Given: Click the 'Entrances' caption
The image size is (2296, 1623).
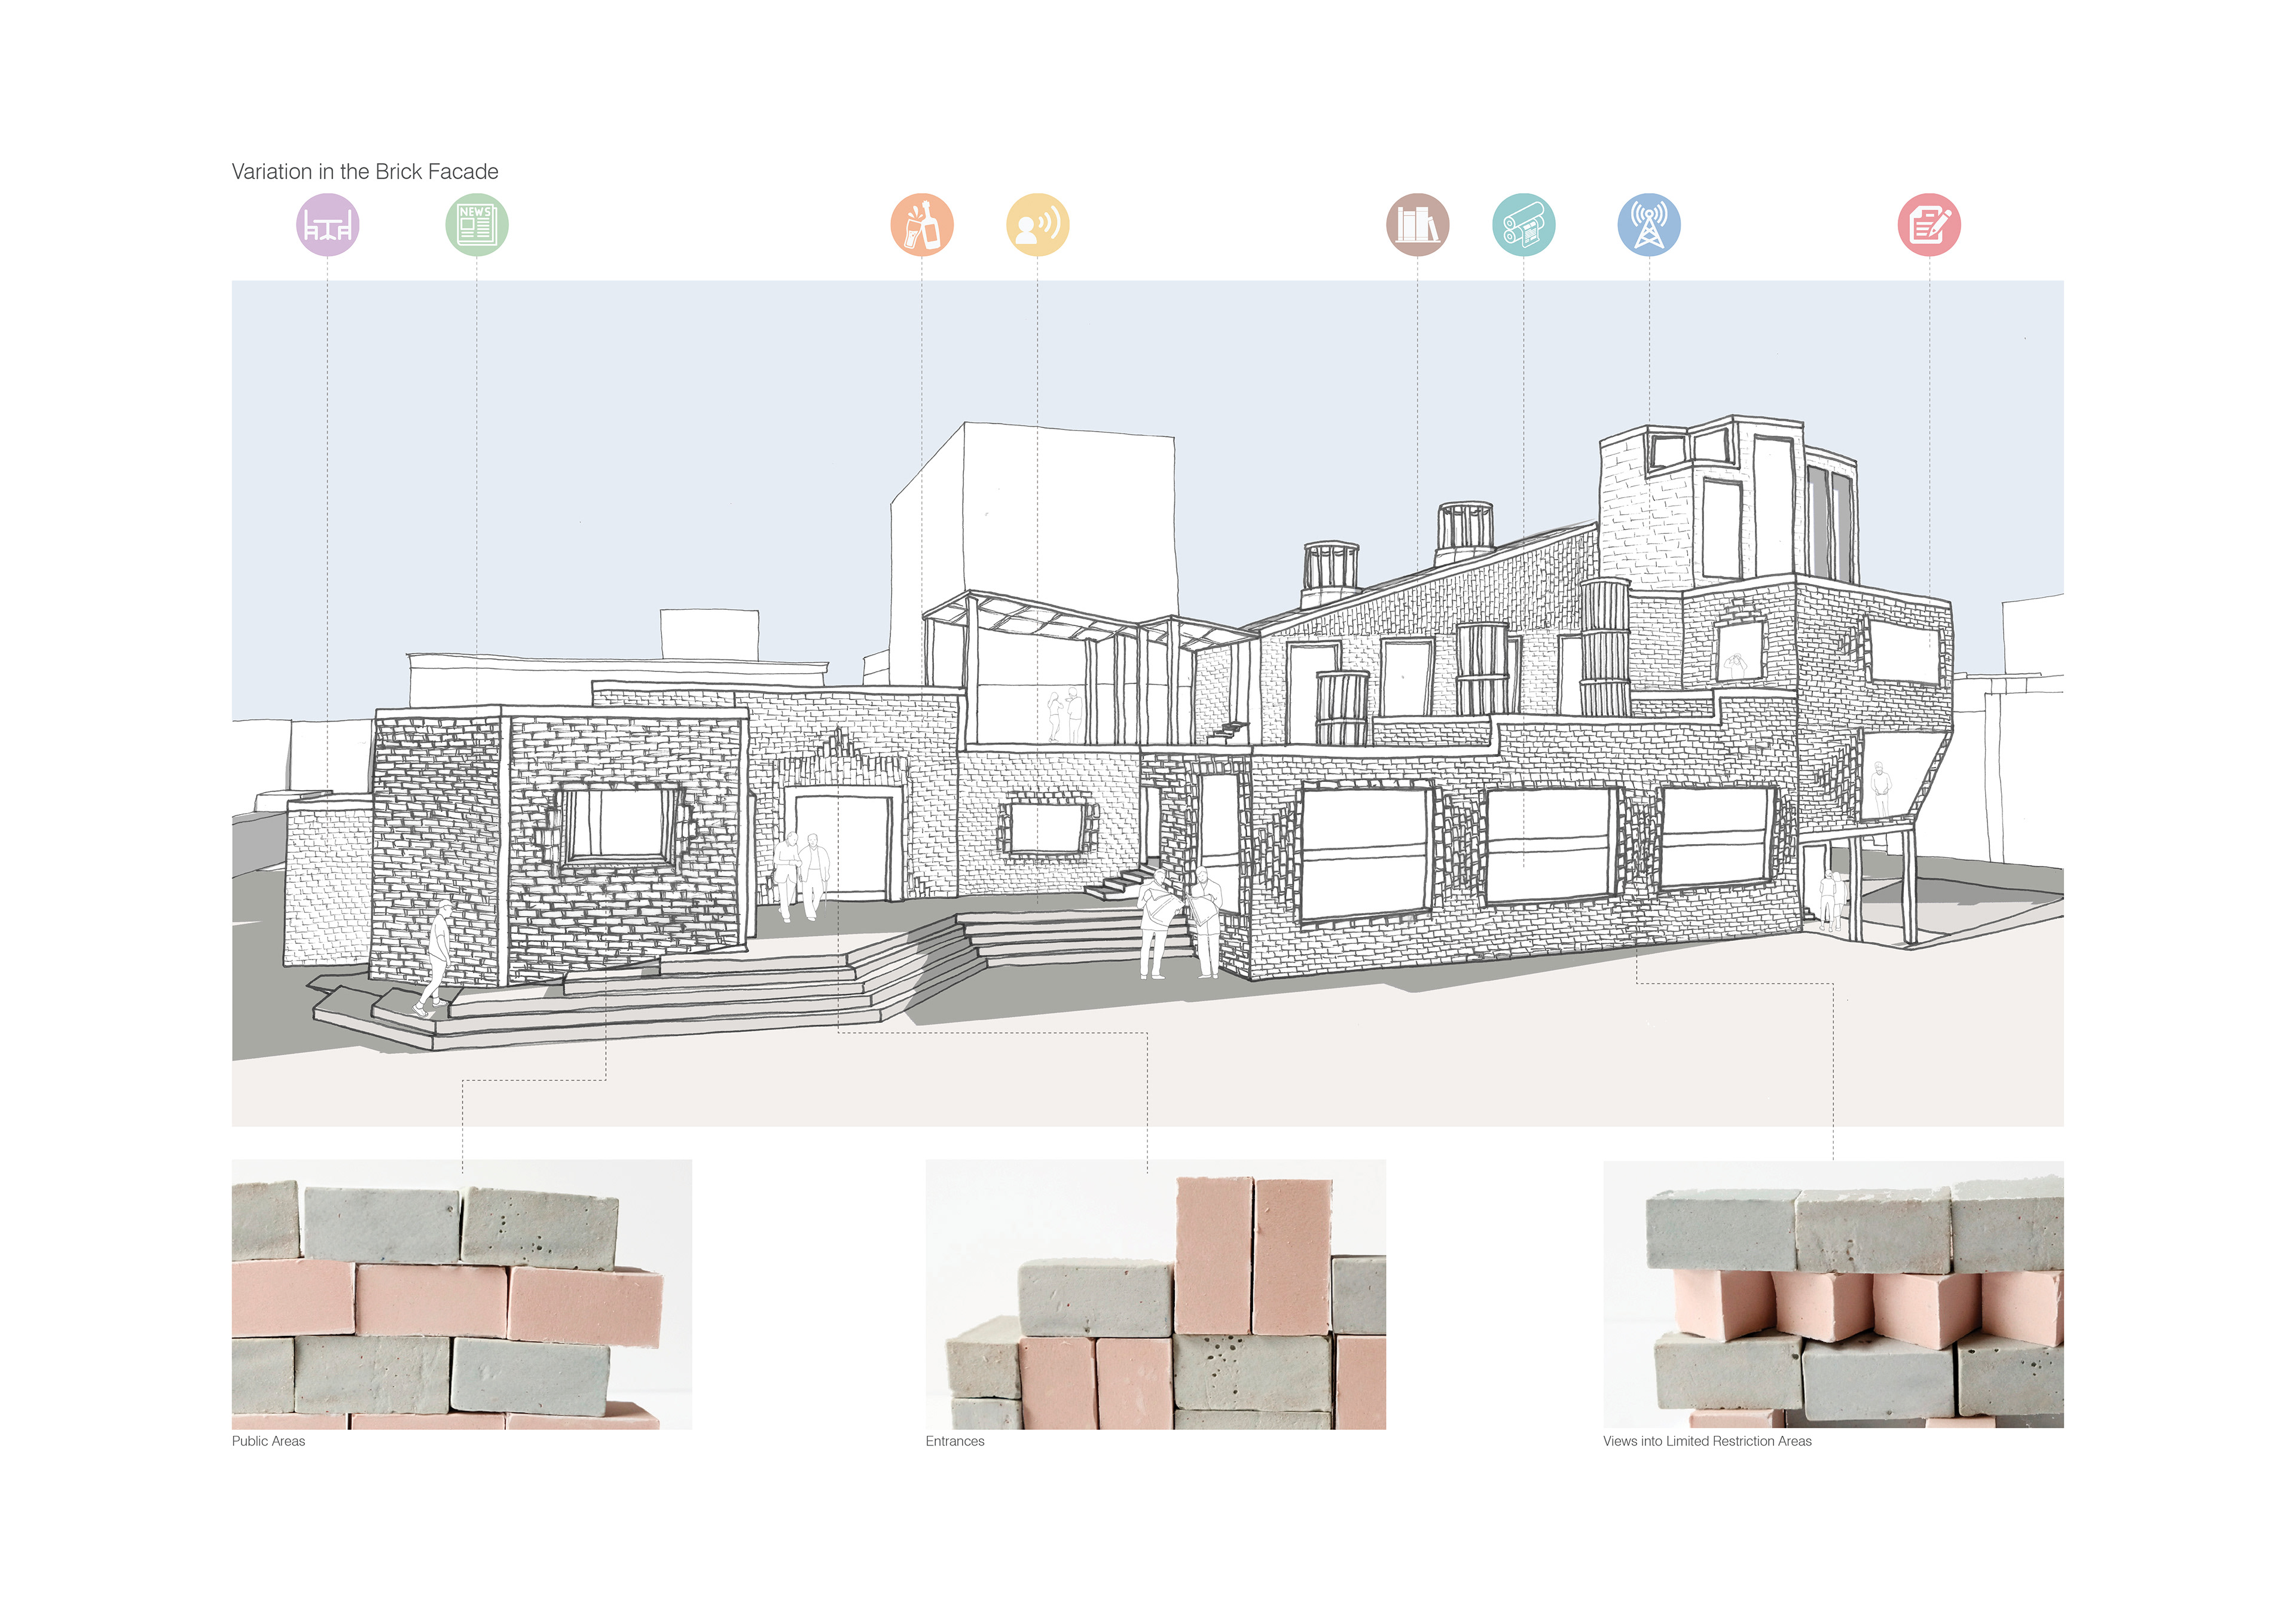Looking at the screenshot, I should 955,1441.
